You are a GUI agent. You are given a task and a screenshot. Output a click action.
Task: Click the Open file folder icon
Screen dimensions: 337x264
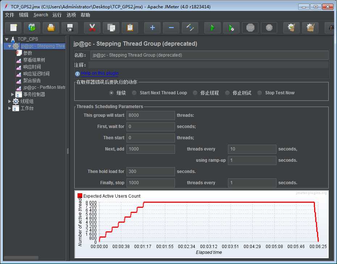pyautogui.click(x=51, y=28)
